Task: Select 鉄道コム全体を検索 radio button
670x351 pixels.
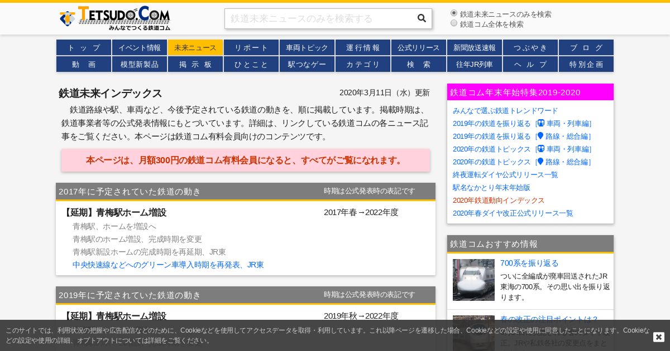Action: coord(454,23)
